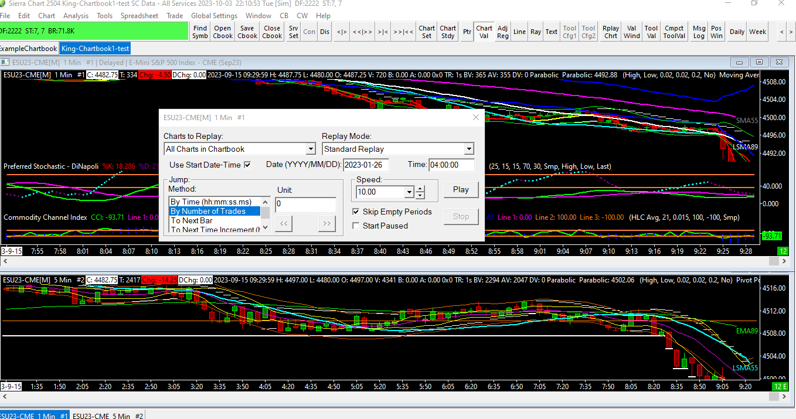Enable the Start Paused checkbox
Image resolution: width=796 pixels, height=419 pixels.
click(x=356, y=226)
